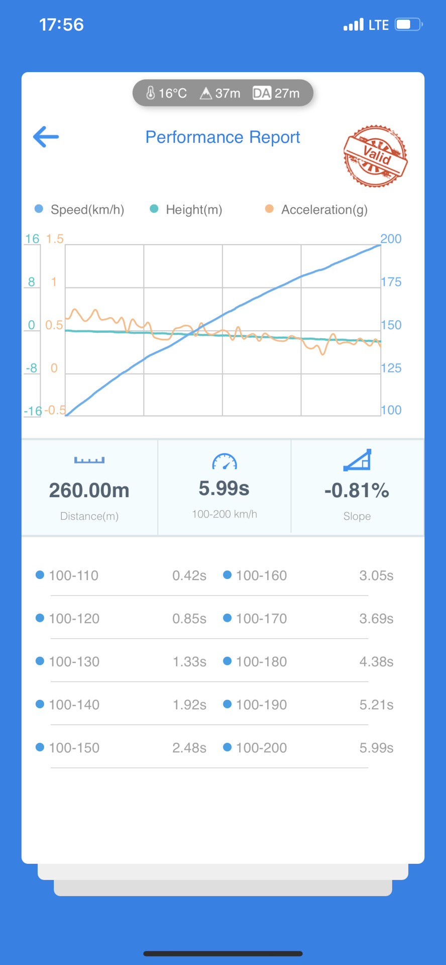Select the 100-200 split time row

click(x=308, y=748)
